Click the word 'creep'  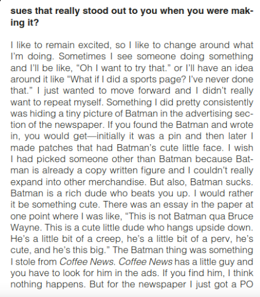109,239
